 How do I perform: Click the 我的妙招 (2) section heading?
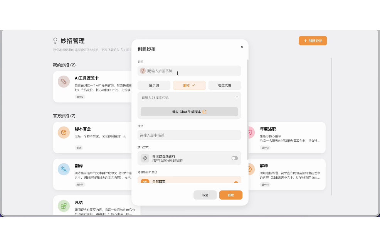64,65
